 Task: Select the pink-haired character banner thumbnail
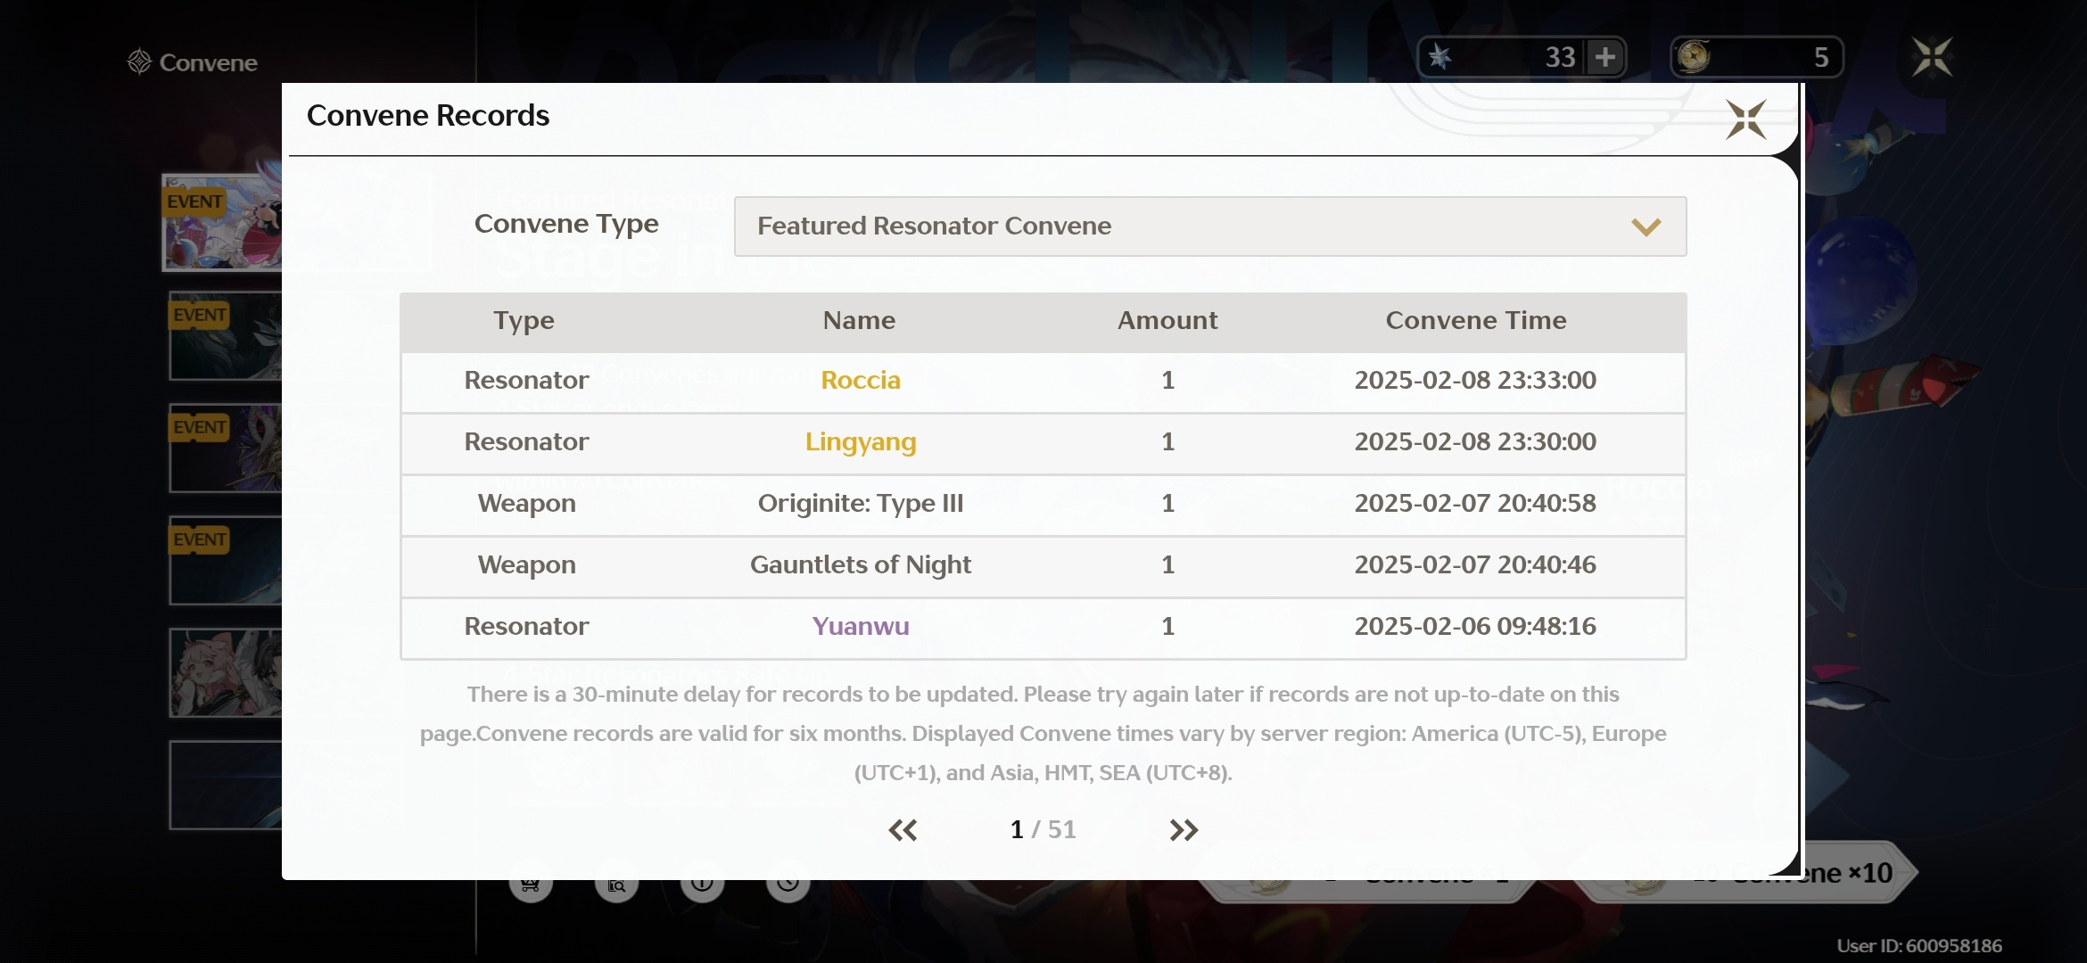pyautogui.click(x=226, y=673)
